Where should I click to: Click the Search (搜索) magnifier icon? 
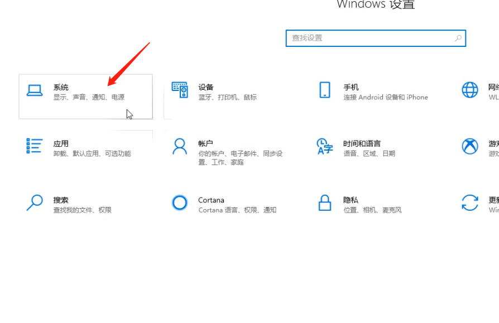pyautogui.click(x=33, y=204)
